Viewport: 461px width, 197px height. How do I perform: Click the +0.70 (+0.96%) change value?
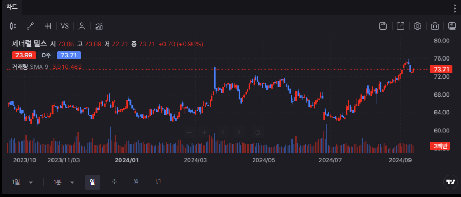180,44
